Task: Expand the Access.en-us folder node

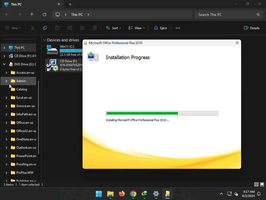Action: [x=6, y=73]
